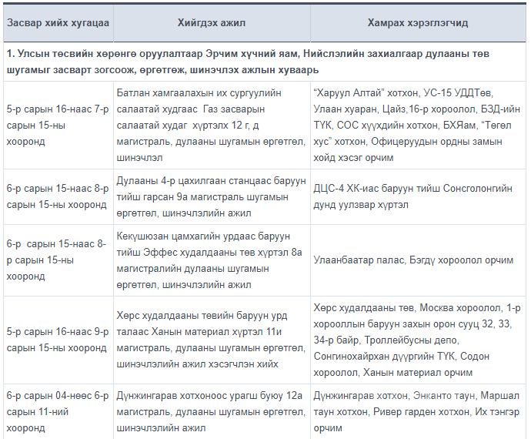Click the 'Хамрах хэрэглэгчид' column header
This screenshot has height=439, width=531.
[x=418, y=23]
